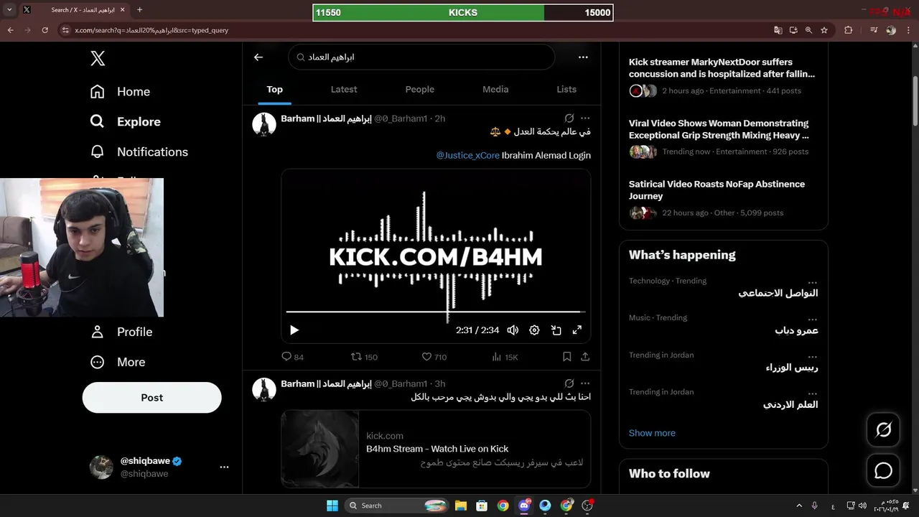Open Barham's avatar on the 2h post

pos(264,124)
